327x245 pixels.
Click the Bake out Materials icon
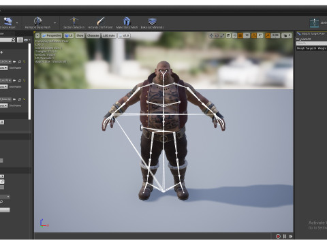(152, 22)
